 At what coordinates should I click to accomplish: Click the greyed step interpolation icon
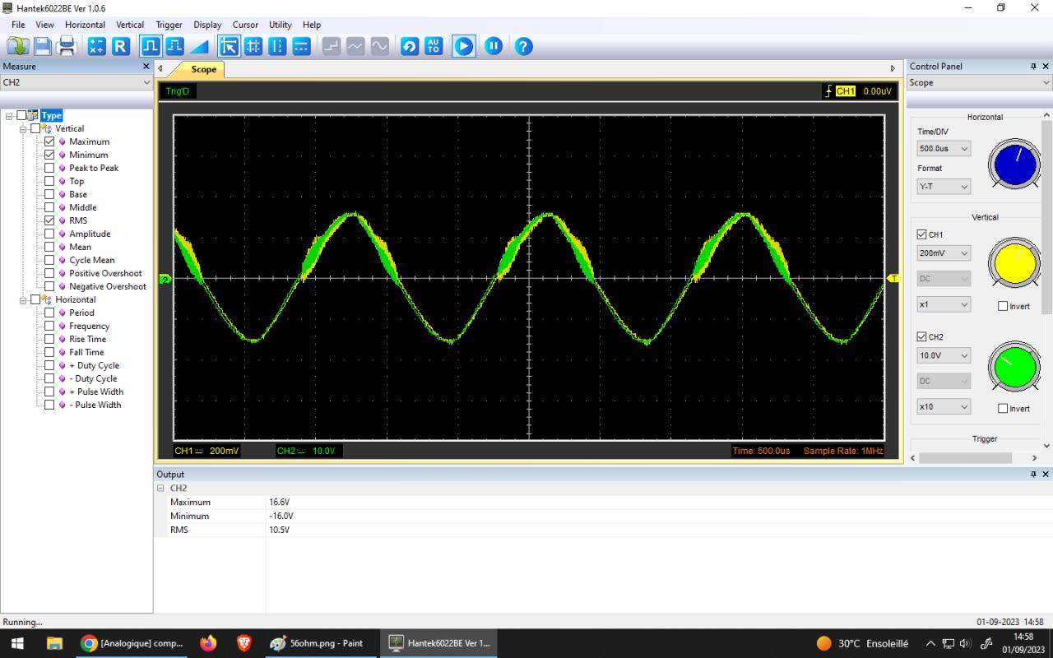pyautogui.click(x=331, y=46)
